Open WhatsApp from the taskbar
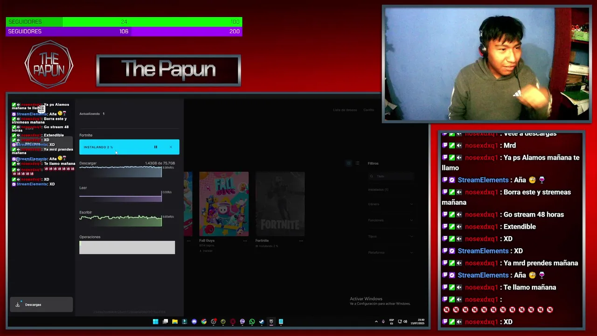This screenshot has height=336, width=597. tap(252, 322)
